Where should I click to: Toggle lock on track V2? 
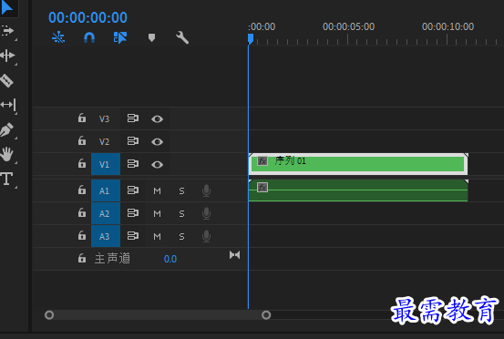pyautogui.click(x=82, y=140)
